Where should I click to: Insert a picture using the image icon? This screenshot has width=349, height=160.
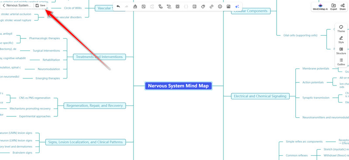[228, 7]
